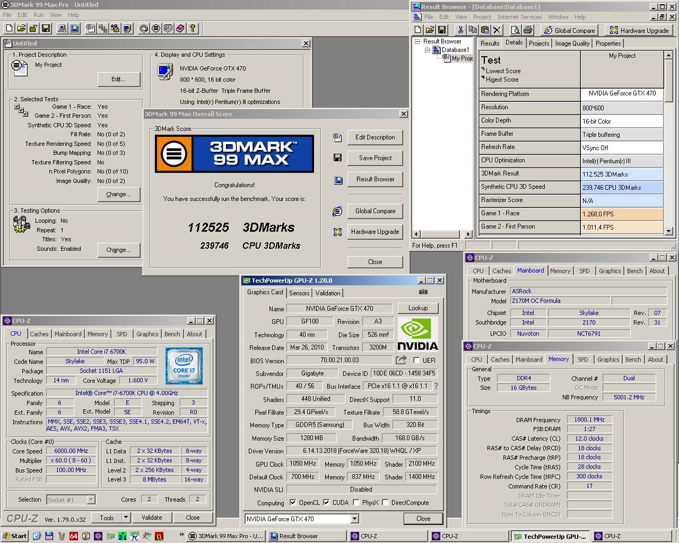This screenshot has height=543, width=679.
Task: Switch to the Image Quality tab
Action: tap(572, 43)
